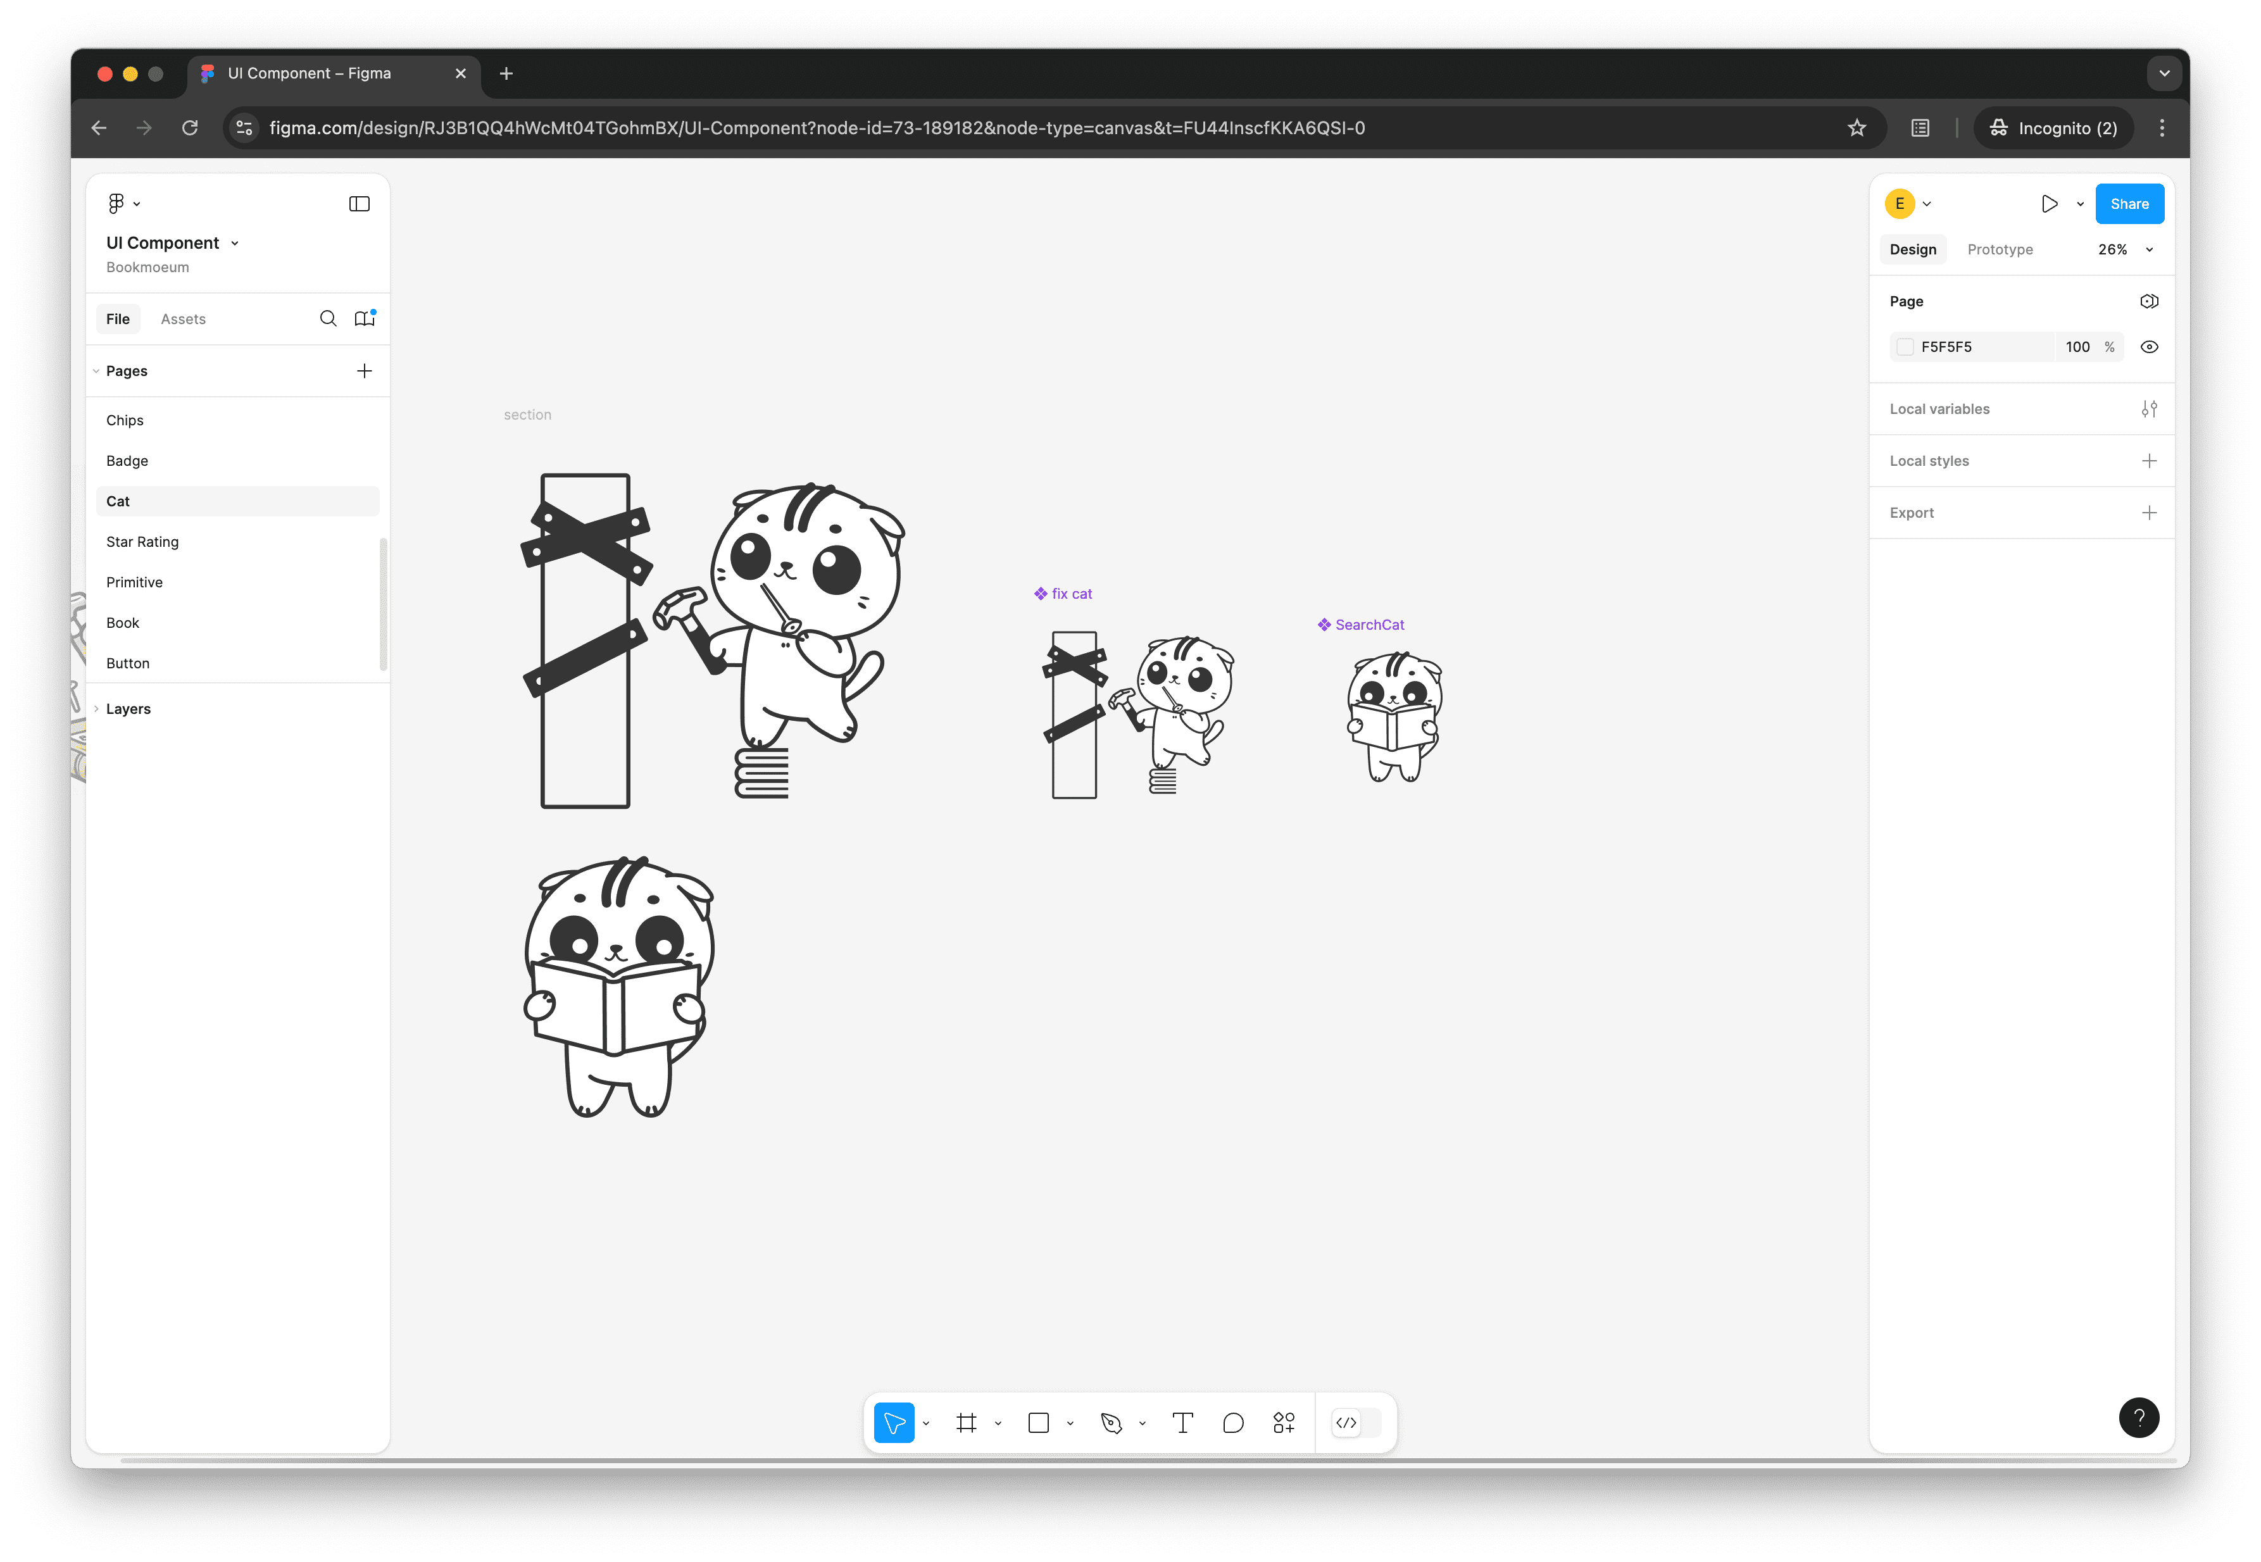View site information icon in address bar
This screenshot has height=1562, width=2261.
click(x=245, y=128)
